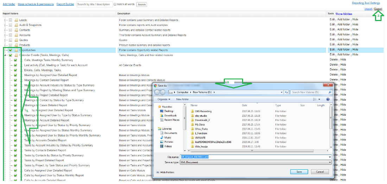Click the change view icon in Save As

315,99
